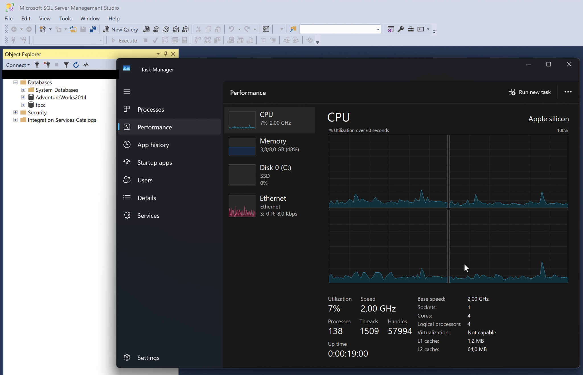Select AdventureWorks2014 in Object Explorer
The height and width of the screenshot is (375, 583).
click(x=61, y=97)
